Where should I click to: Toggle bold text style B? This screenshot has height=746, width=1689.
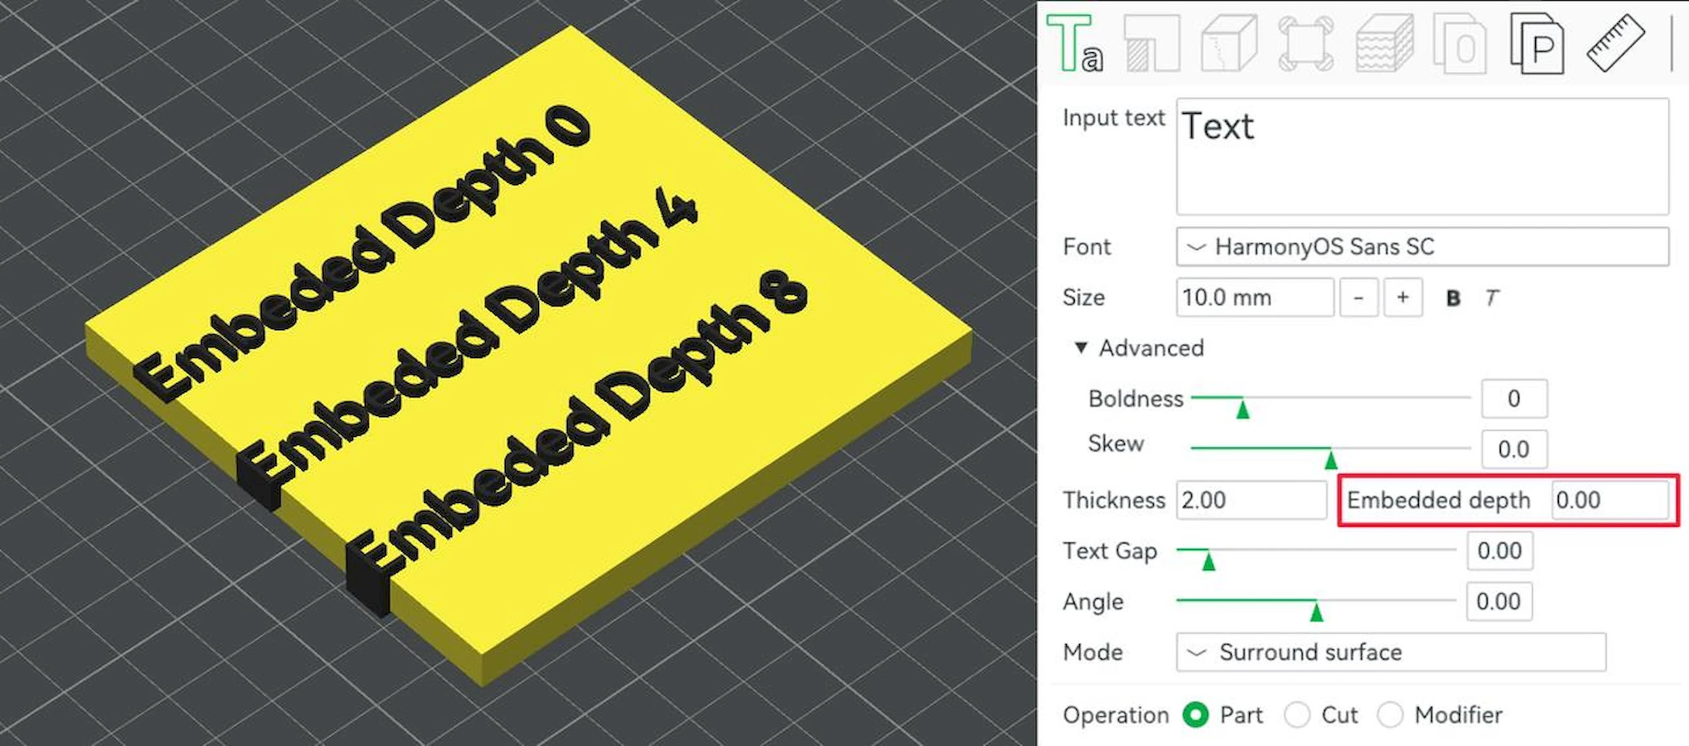(1452, 298)
